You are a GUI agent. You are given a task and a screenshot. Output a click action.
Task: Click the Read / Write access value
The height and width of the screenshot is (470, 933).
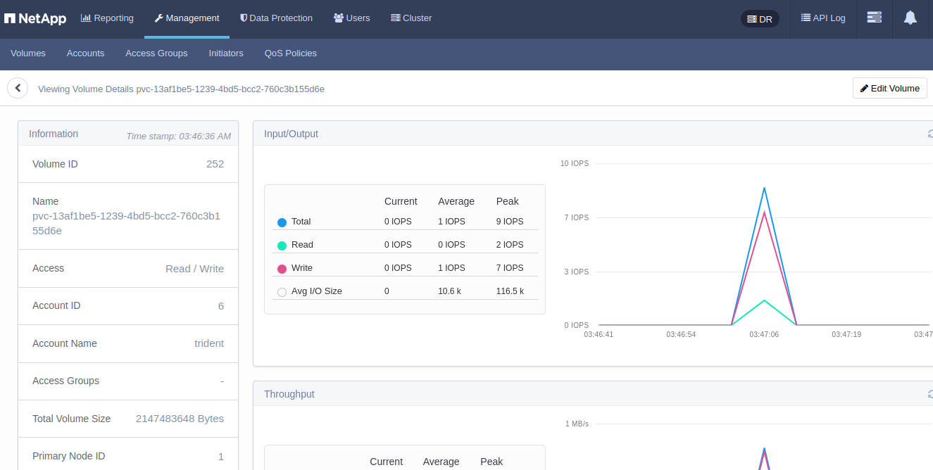click(x=194, y=269)
